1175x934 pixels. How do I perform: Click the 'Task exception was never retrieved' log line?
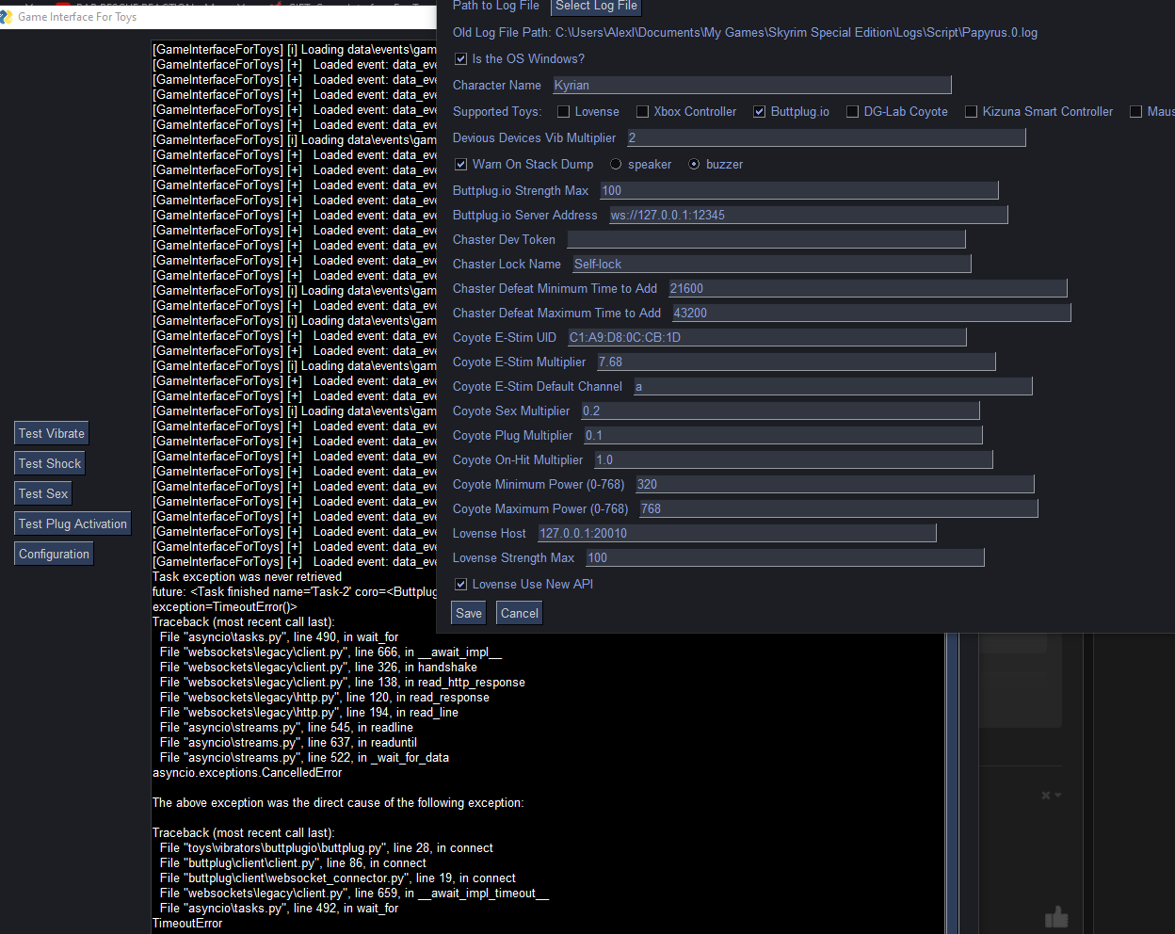[248, 576]
